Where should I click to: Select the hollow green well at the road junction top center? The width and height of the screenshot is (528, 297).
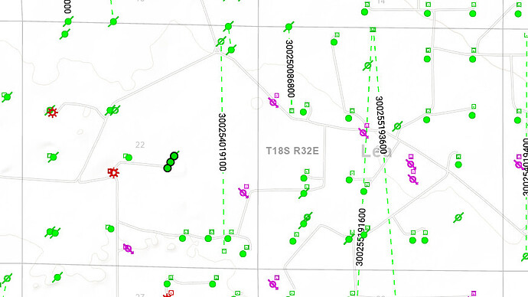click(221, 41)
